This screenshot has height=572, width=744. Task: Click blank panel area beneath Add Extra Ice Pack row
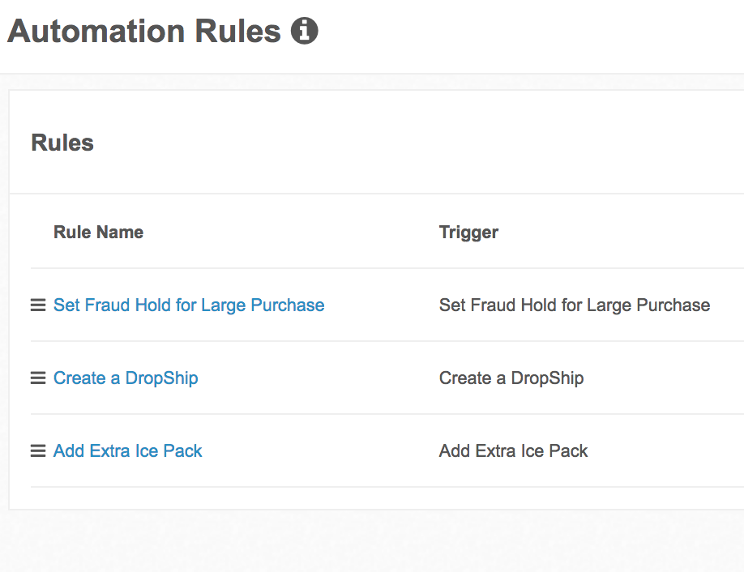(x=373, y=498)
